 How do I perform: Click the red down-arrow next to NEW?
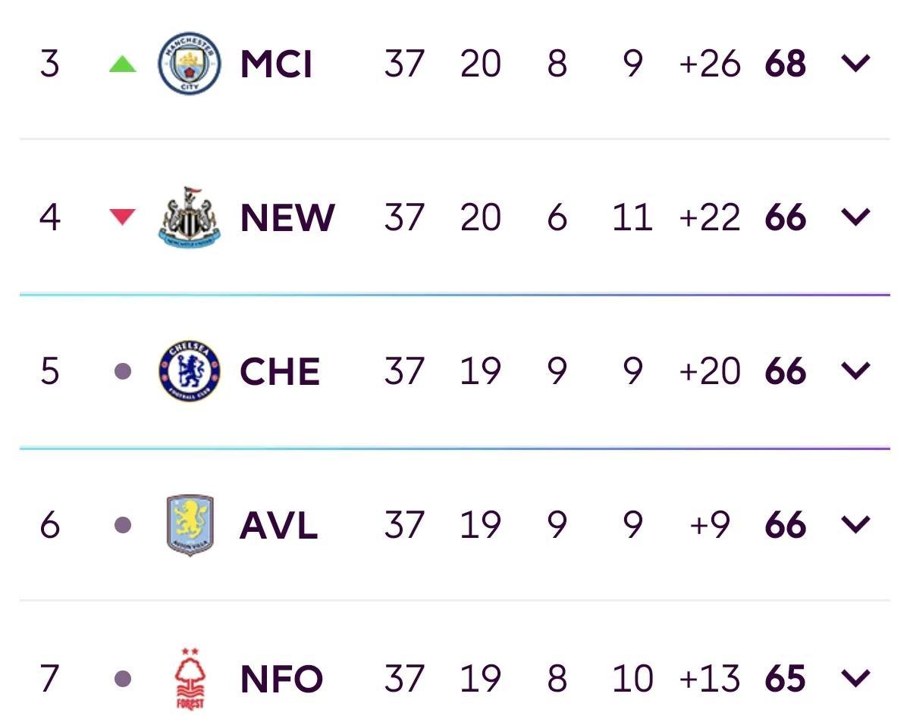tap(123, 217)
